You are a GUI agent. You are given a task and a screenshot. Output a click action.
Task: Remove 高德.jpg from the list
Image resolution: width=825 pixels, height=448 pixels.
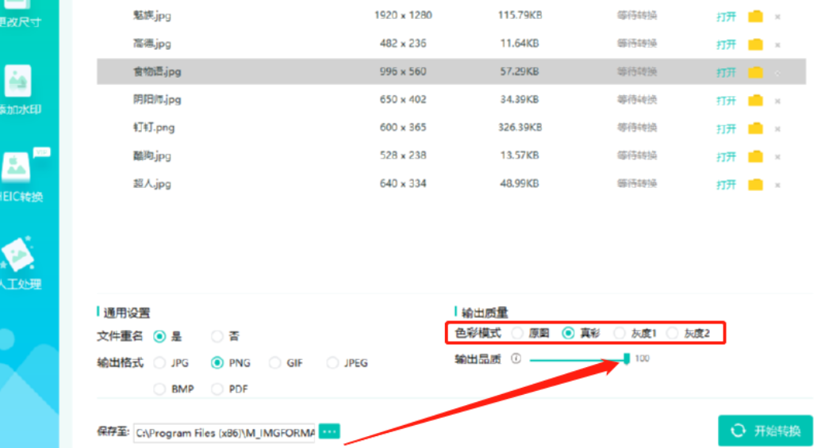(x=777, y=44)
